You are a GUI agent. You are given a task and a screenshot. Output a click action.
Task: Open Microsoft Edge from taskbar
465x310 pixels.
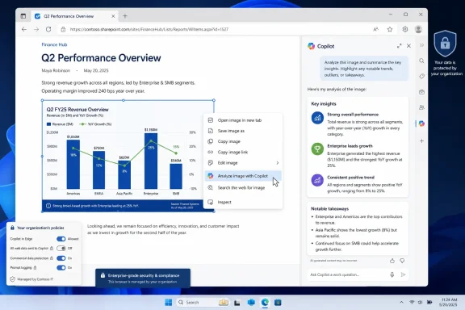[x=265, y=302]
